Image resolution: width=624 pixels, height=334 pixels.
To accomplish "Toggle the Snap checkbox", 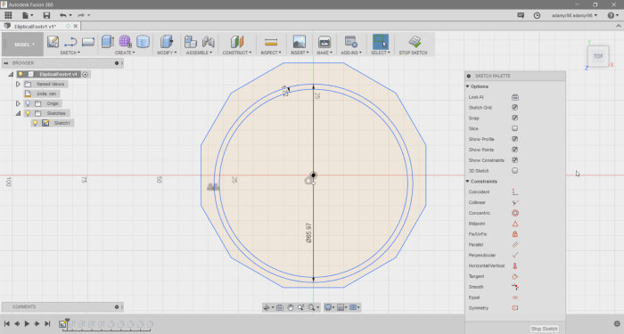I will tap(515, 118).
